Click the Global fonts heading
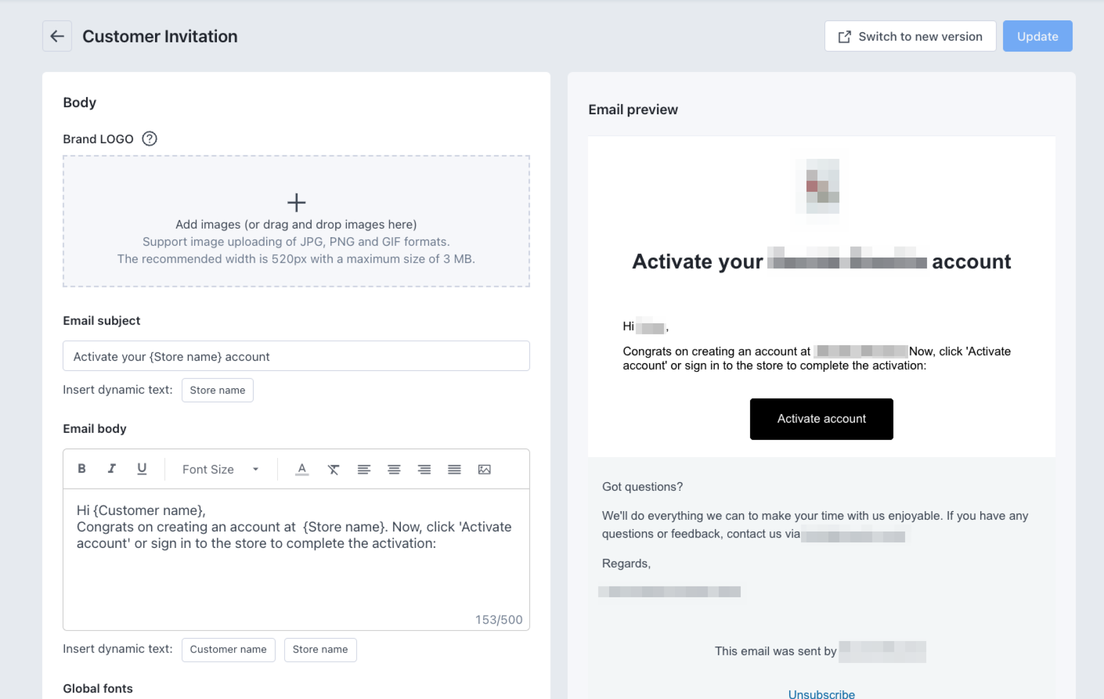This screenshot has height=699, width=1104. click(x=98, y=688)
